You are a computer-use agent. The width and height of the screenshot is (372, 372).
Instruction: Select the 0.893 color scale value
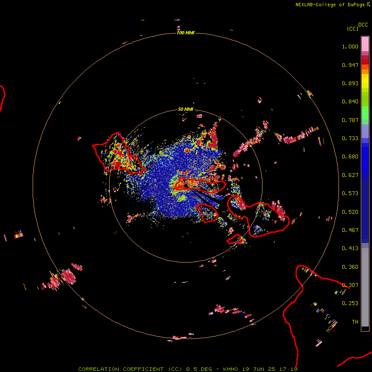click(x=350, y=83)
